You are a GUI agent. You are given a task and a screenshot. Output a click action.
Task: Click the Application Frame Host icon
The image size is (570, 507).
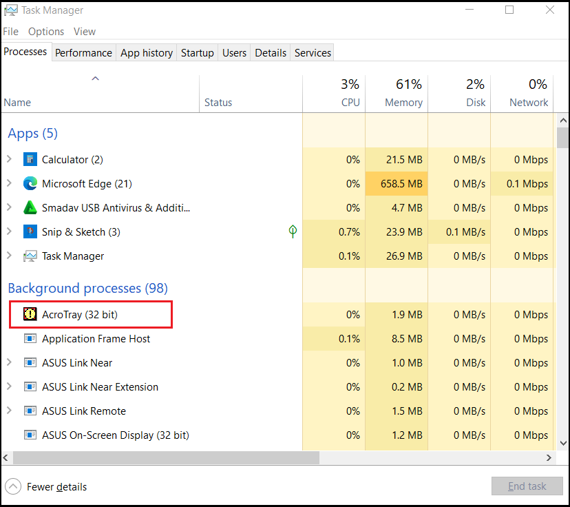(30, 338)
